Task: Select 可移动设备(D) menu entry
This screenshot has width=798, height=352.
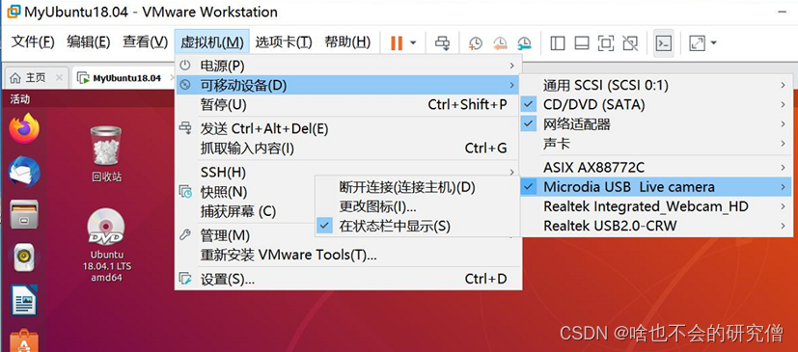Action: 348,86
